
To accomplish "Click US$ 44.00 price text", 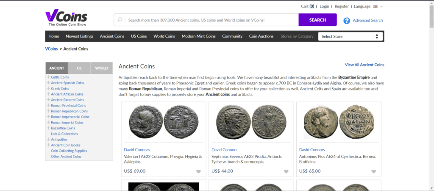I will tap(222, 171).
